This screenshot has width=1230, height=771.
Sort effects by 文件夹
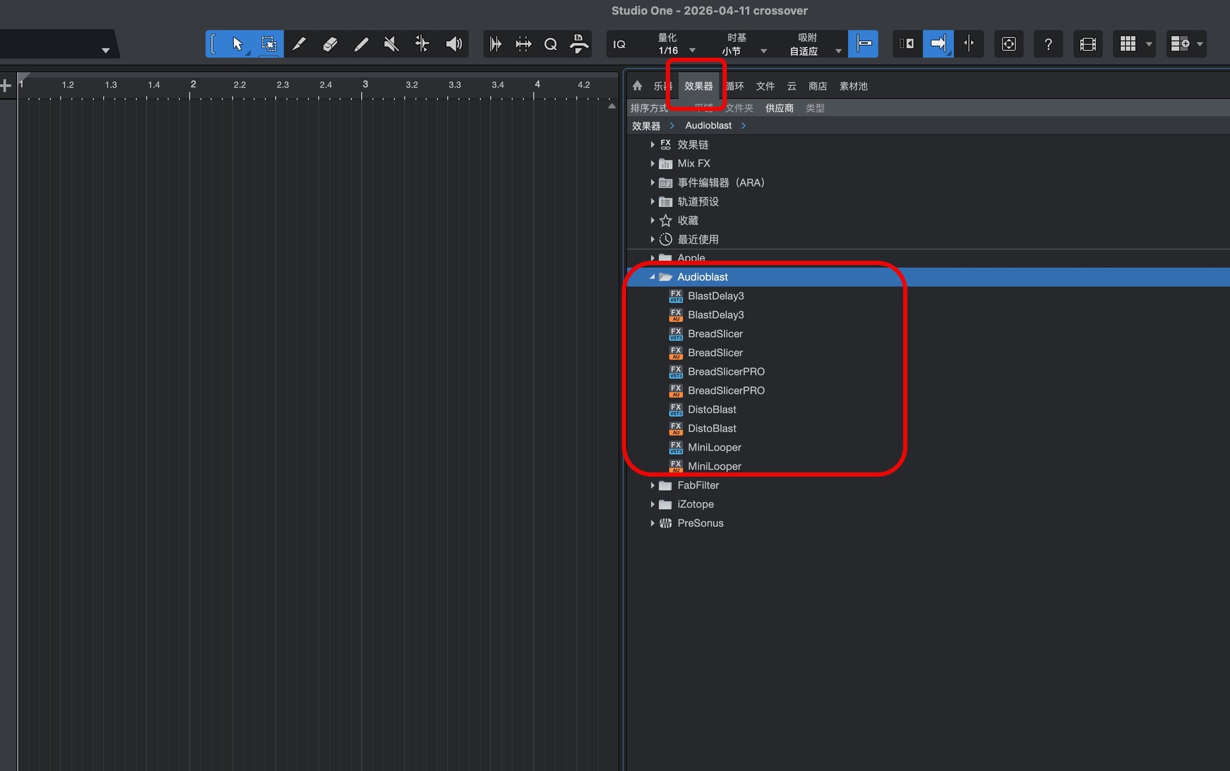tap(740, 108)
